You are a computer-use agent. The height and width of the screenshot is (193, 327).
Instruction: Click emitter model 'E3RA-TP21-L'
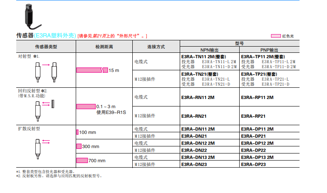[x=275, y=79]
